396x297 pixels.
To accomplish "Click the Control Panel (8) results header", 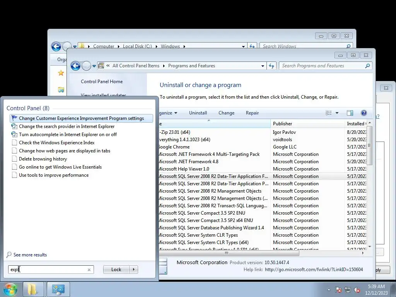I will 28,108.
